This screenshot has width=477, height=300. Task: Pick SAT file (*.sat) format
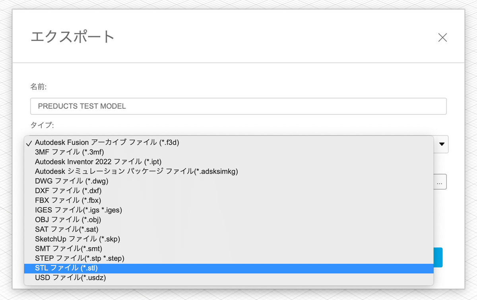click(x=229, y=229)
